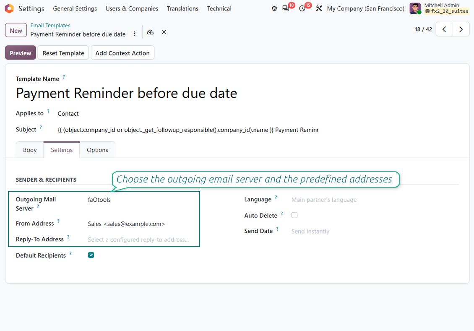Click the Mitchell Admin avatar
Viewport: 474px width, 331px height.
[x=415, y=8]
